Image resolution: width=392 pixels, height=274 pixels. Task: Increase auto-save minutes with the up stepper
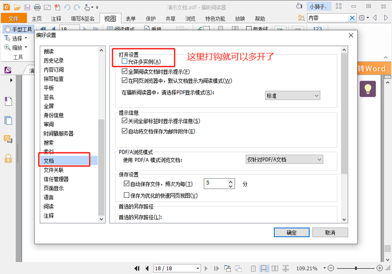231,181
